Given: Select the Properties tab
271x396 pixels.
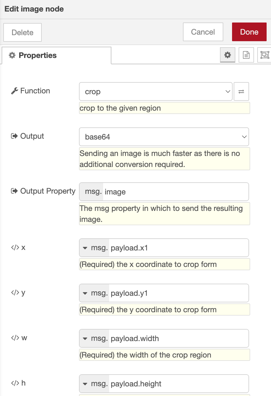Looking at the screenshot, I should [x=57, y=55].
